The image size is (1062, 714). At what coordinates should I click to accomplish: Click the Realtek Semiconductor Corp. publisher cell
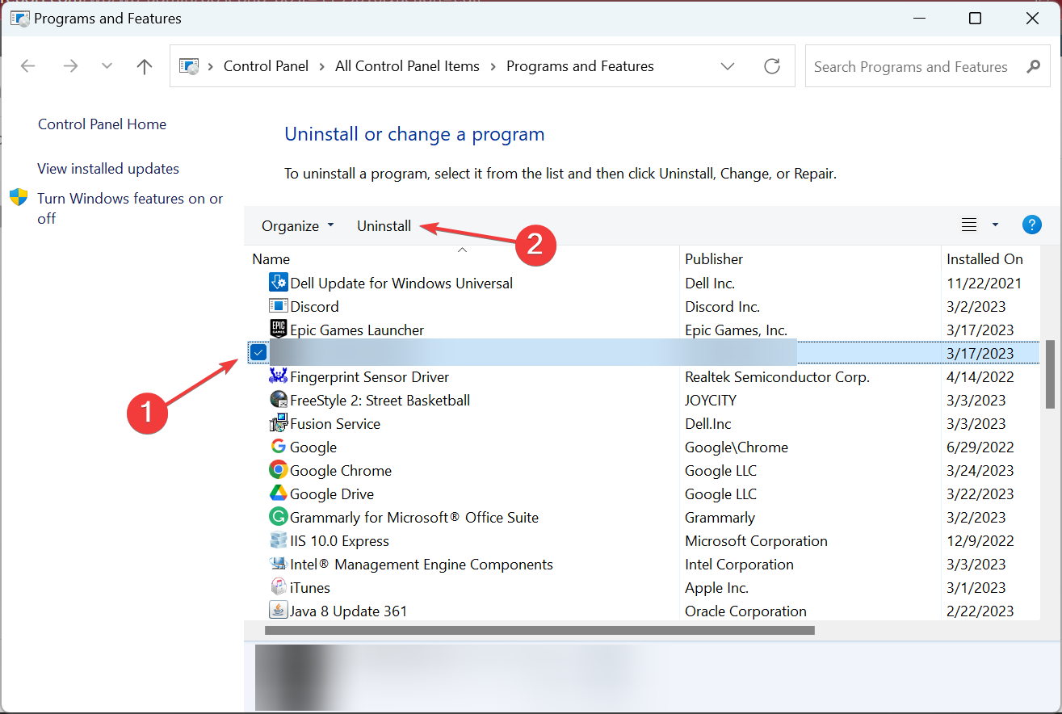[x=777, y=377]
